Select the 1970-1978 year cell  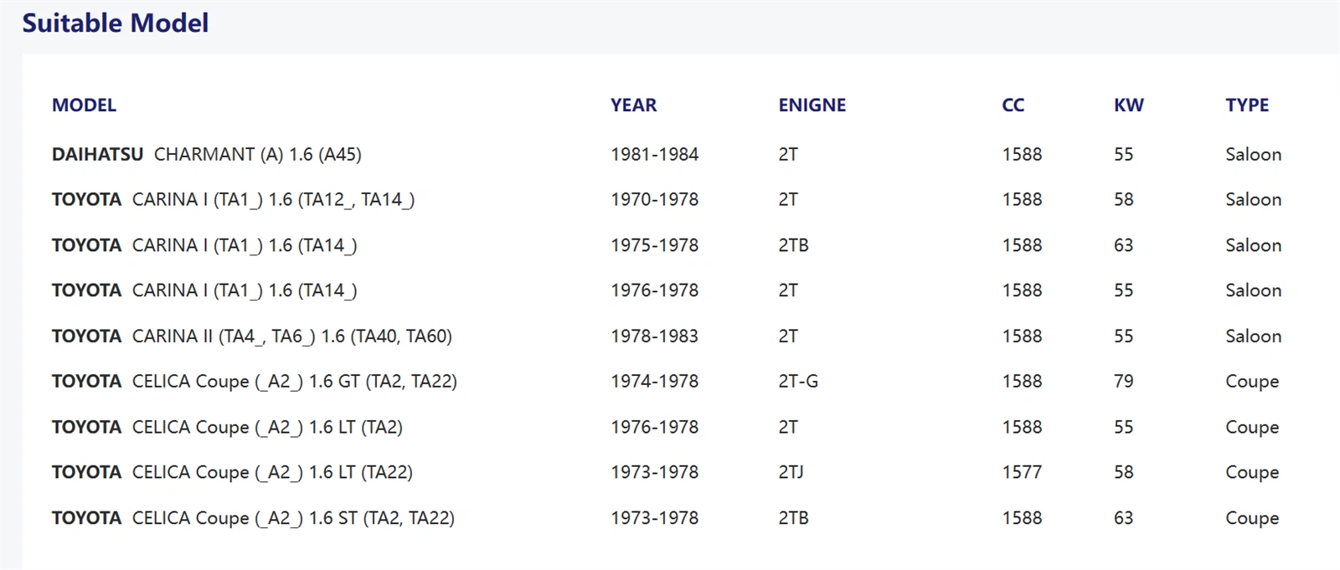point(654,200)
